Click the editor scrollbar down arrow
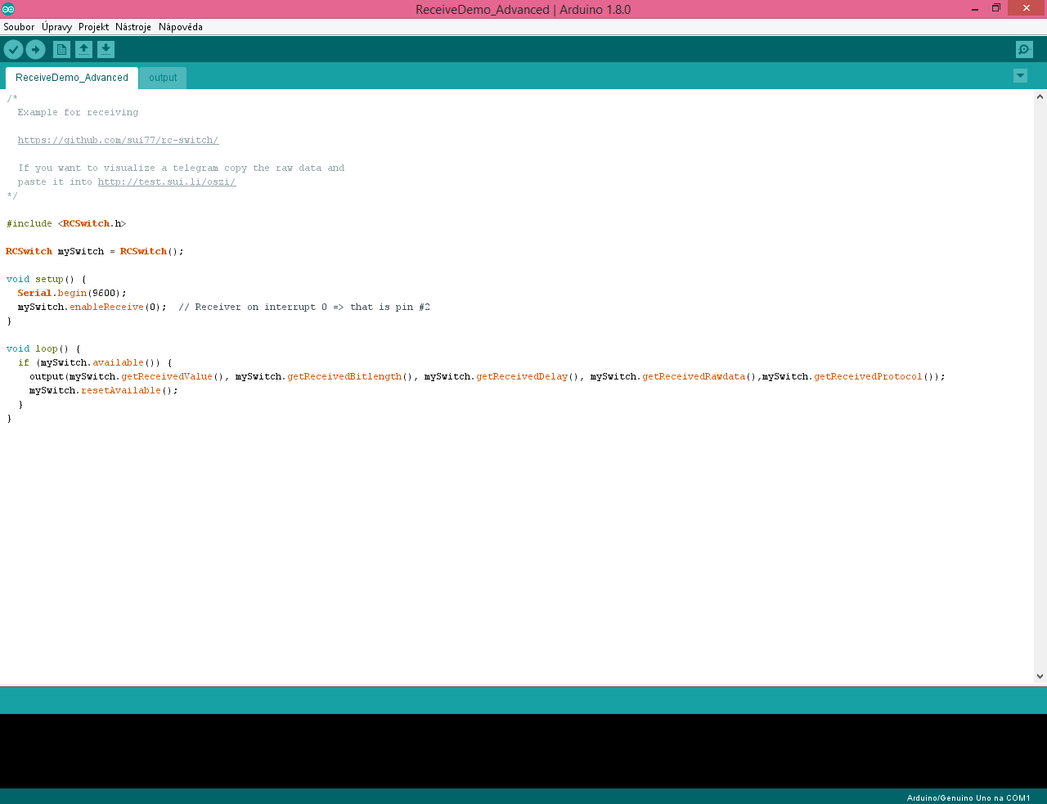 (1040, 676)
